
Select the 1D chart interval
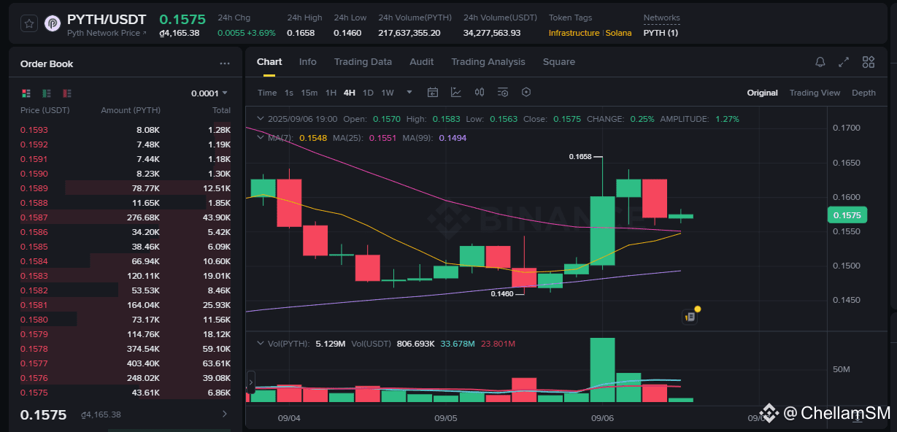pos(368,93)
